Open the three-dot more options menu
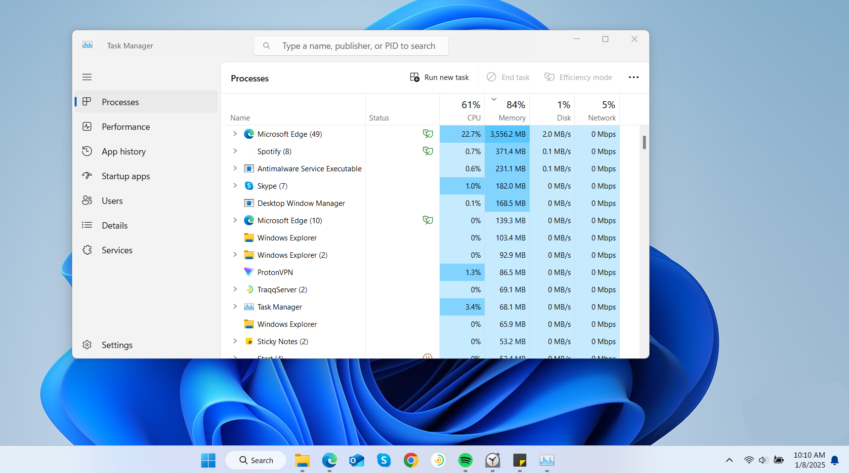This screenshot has width=849, height=473. pyautogui.click(x=634, y=77)
